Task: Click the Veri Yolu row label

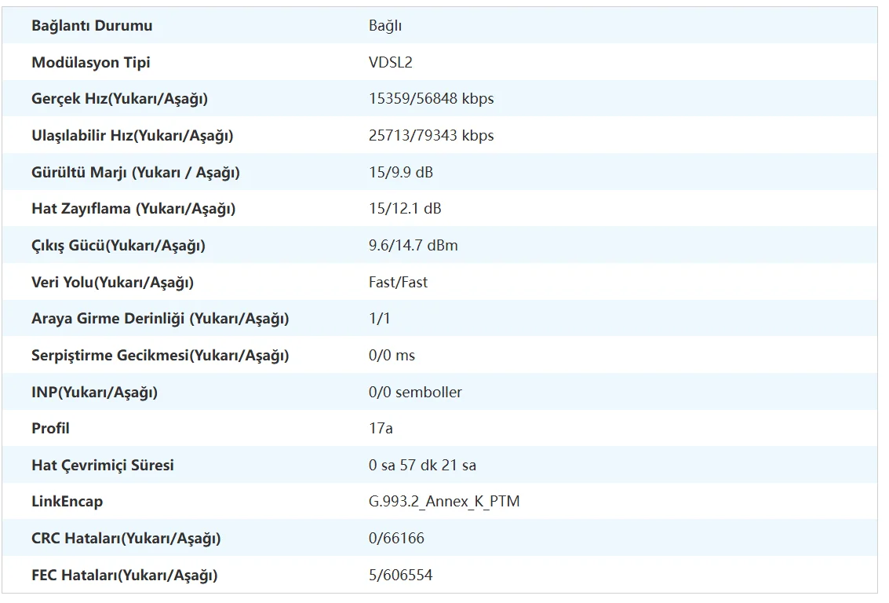Action: 112,282
